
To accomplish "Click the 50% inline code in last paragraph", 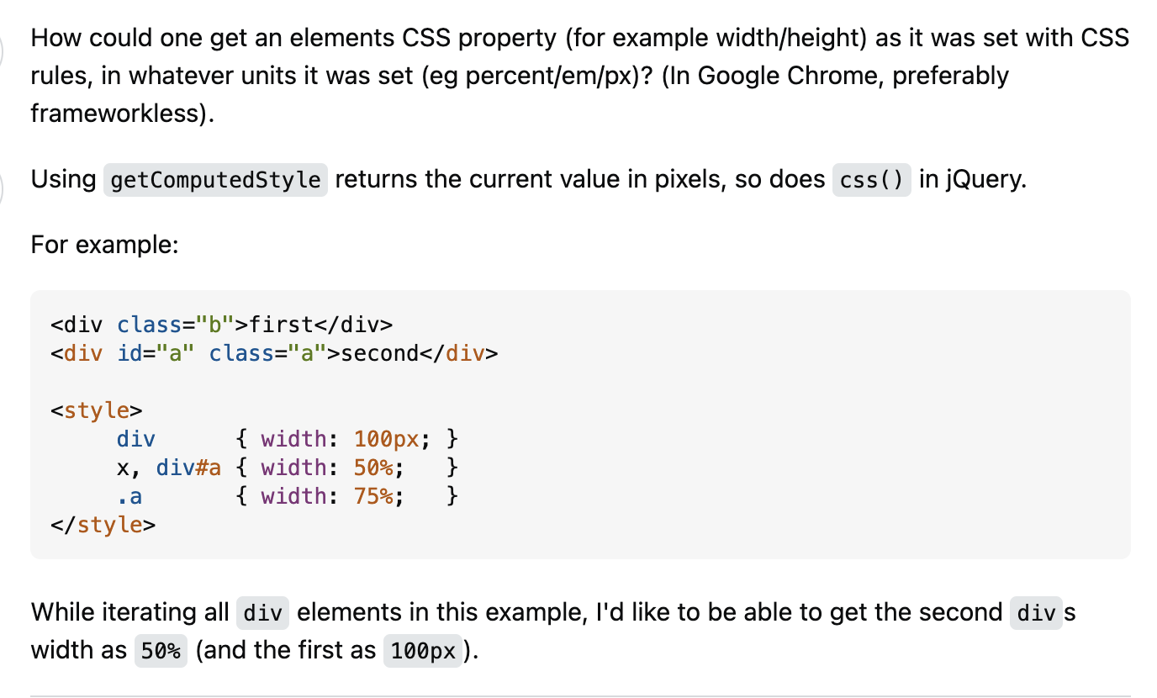I will (161, 652).
